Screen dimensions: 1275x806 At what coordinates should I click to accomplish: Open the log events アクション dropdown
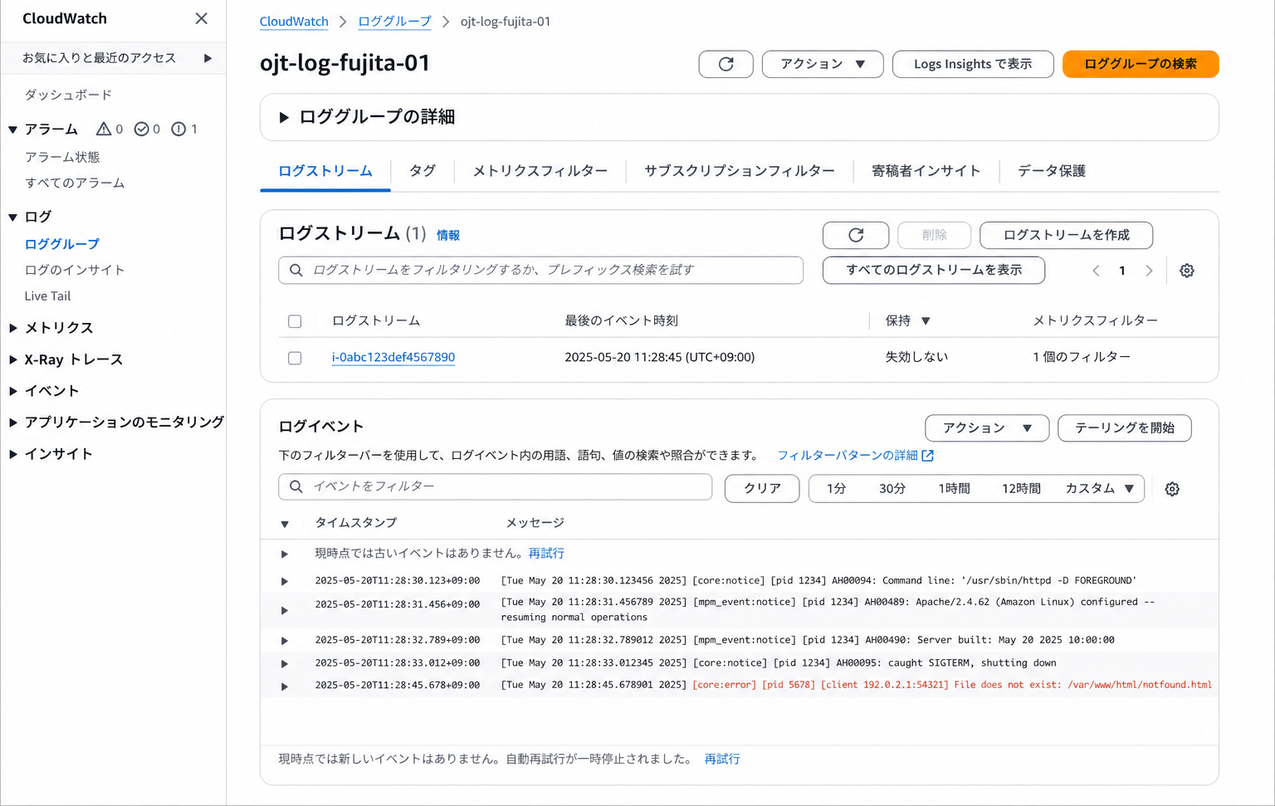click(x=987, y=428)
